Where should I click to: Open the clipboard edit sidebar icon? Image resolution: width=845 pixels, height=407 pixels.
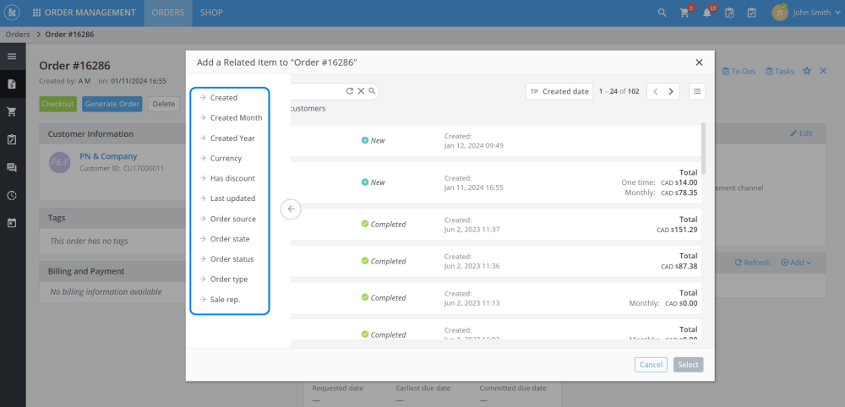click(12, 139)
